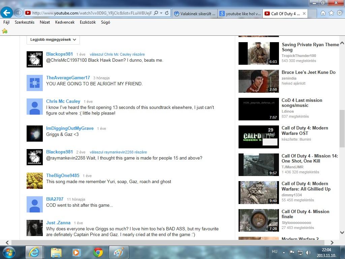The height and width of the screenshot is (259, 345).
Task: Switch to the 'Valakinek sikerült' tab
Action: point(194,13)
